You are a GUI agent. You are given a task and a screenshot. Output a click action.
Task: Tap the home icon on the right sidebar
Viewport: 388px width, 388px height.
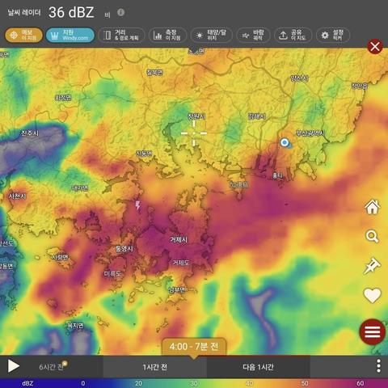(x=373, y=207)
